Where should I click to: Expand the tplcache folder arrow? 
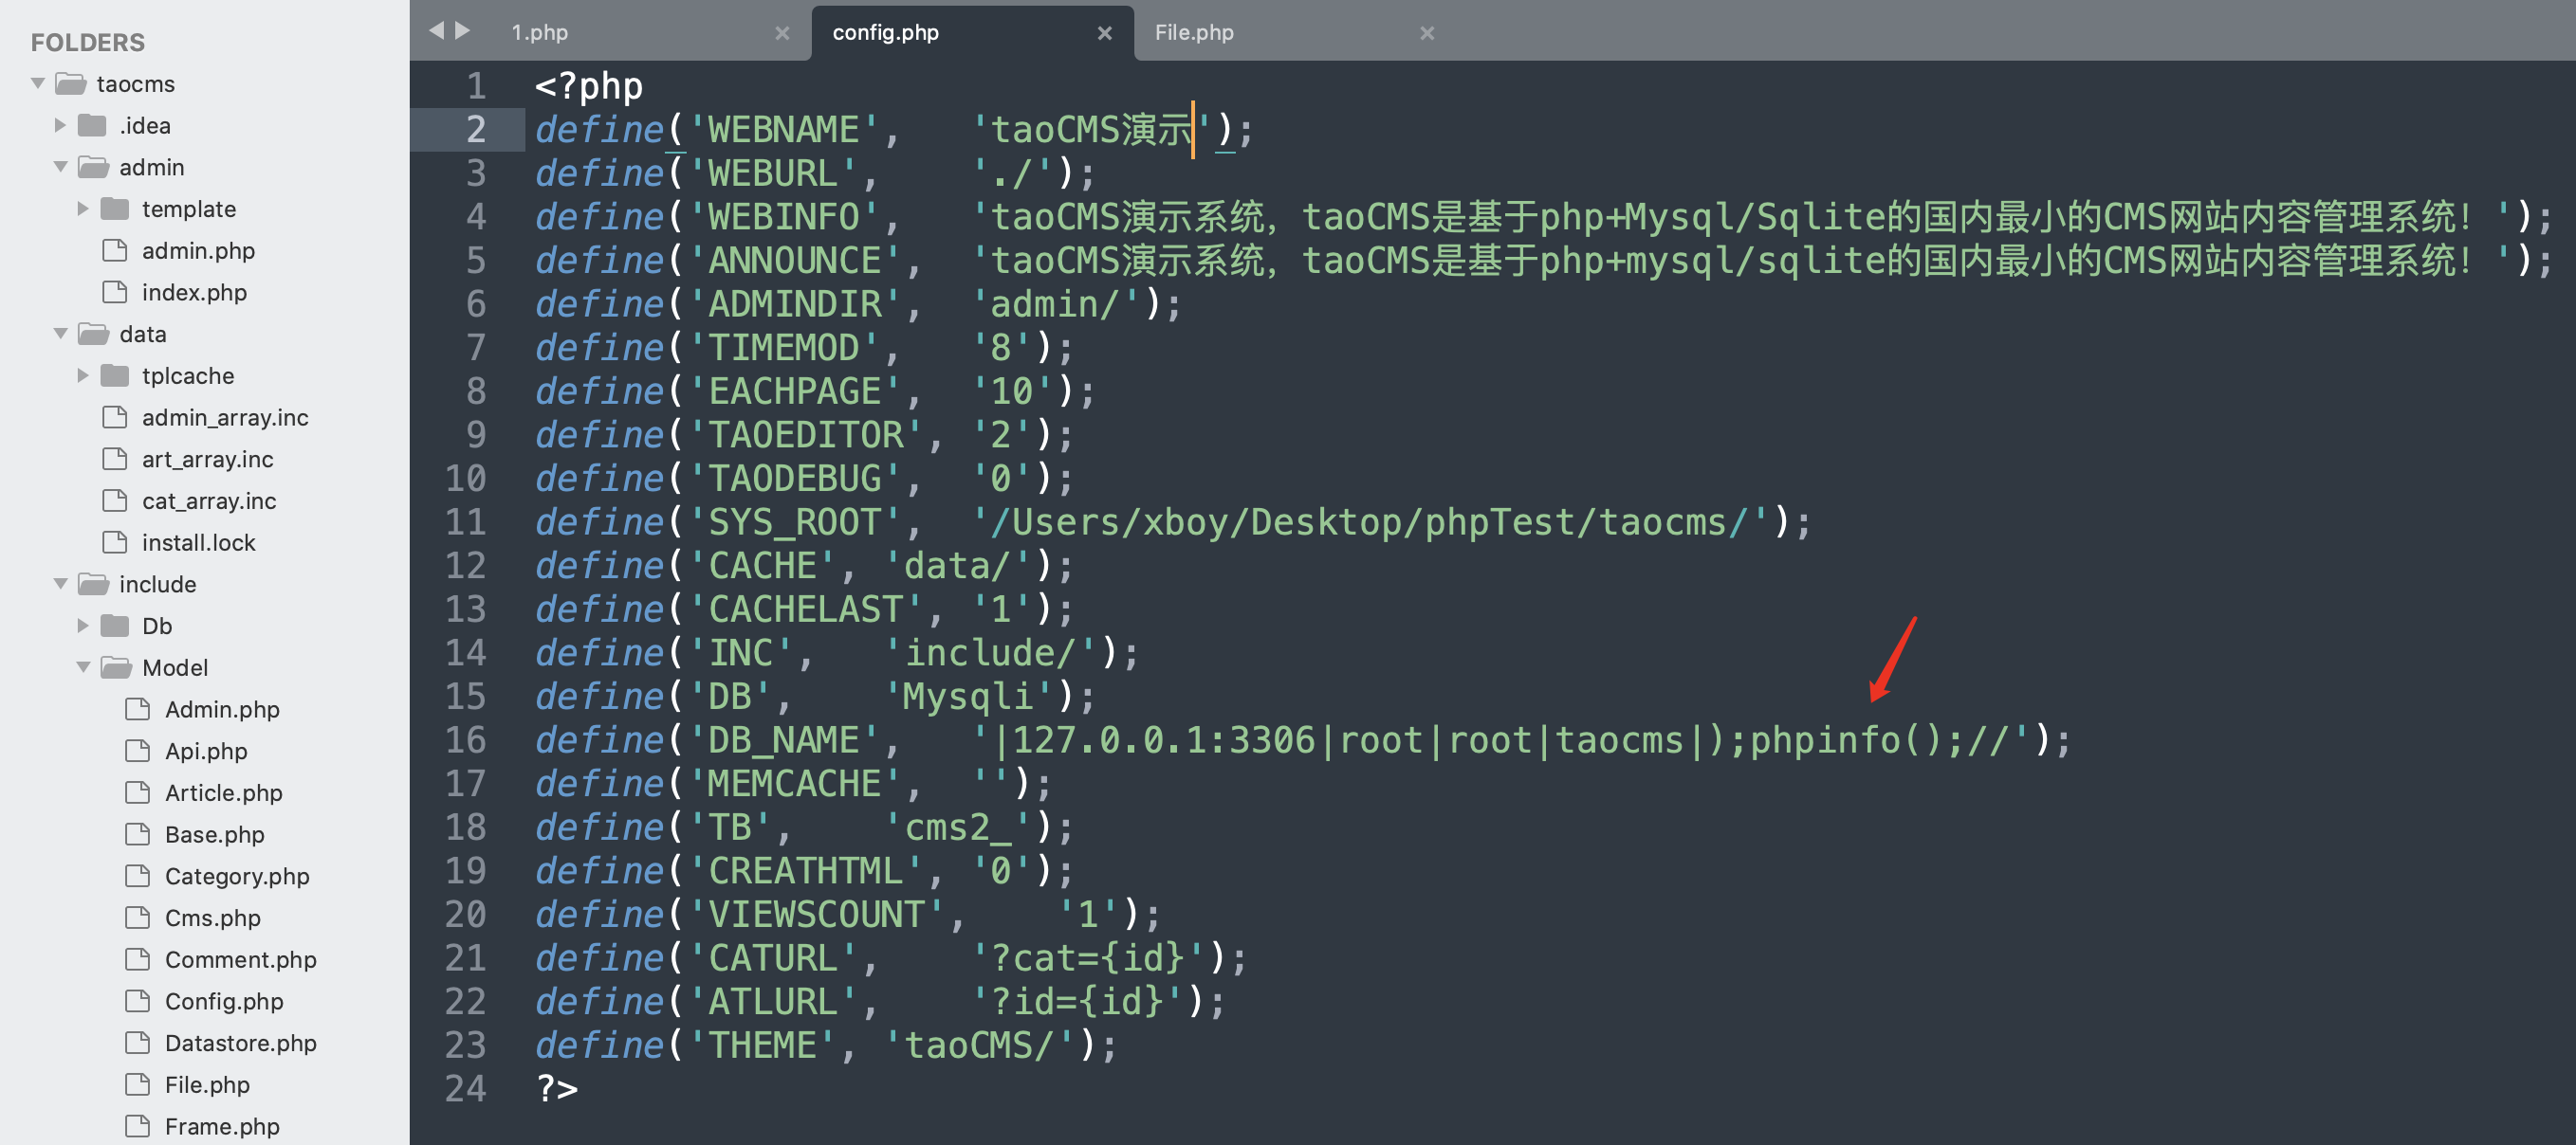[x=83, y=375]
